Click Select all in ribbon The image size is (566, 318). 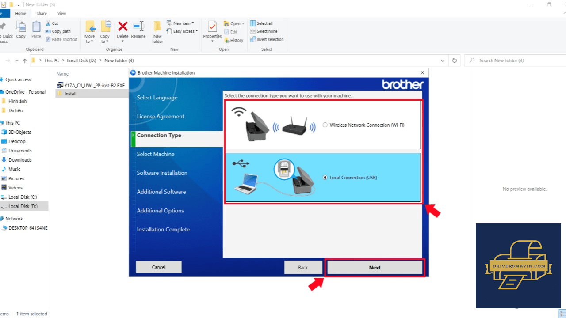(261, 23)
